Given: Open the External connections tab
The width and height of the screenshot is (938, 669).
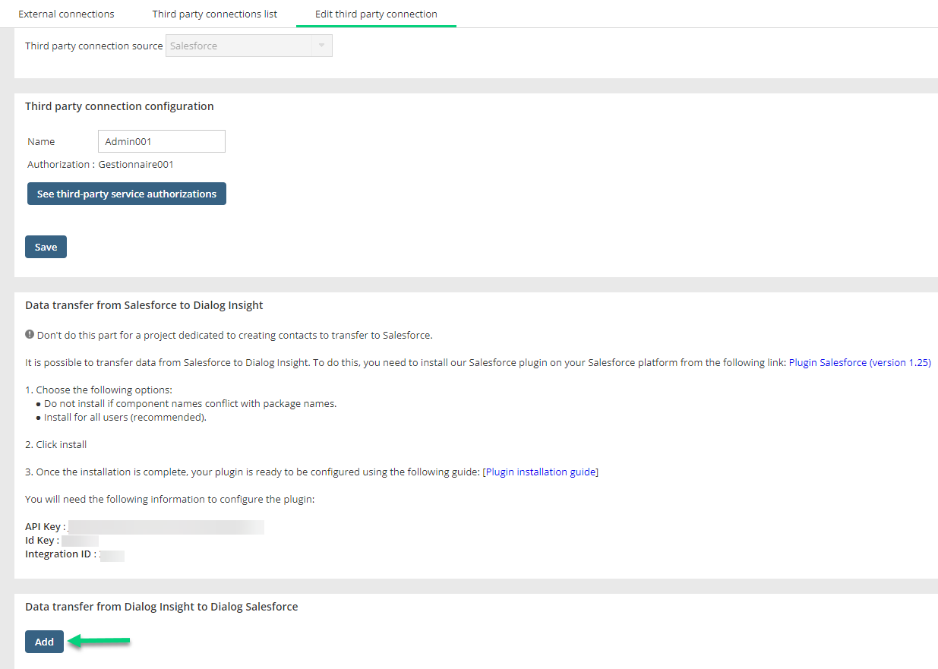Looking at the screenshot, I should pyautogui.click(x=66, y=14).
